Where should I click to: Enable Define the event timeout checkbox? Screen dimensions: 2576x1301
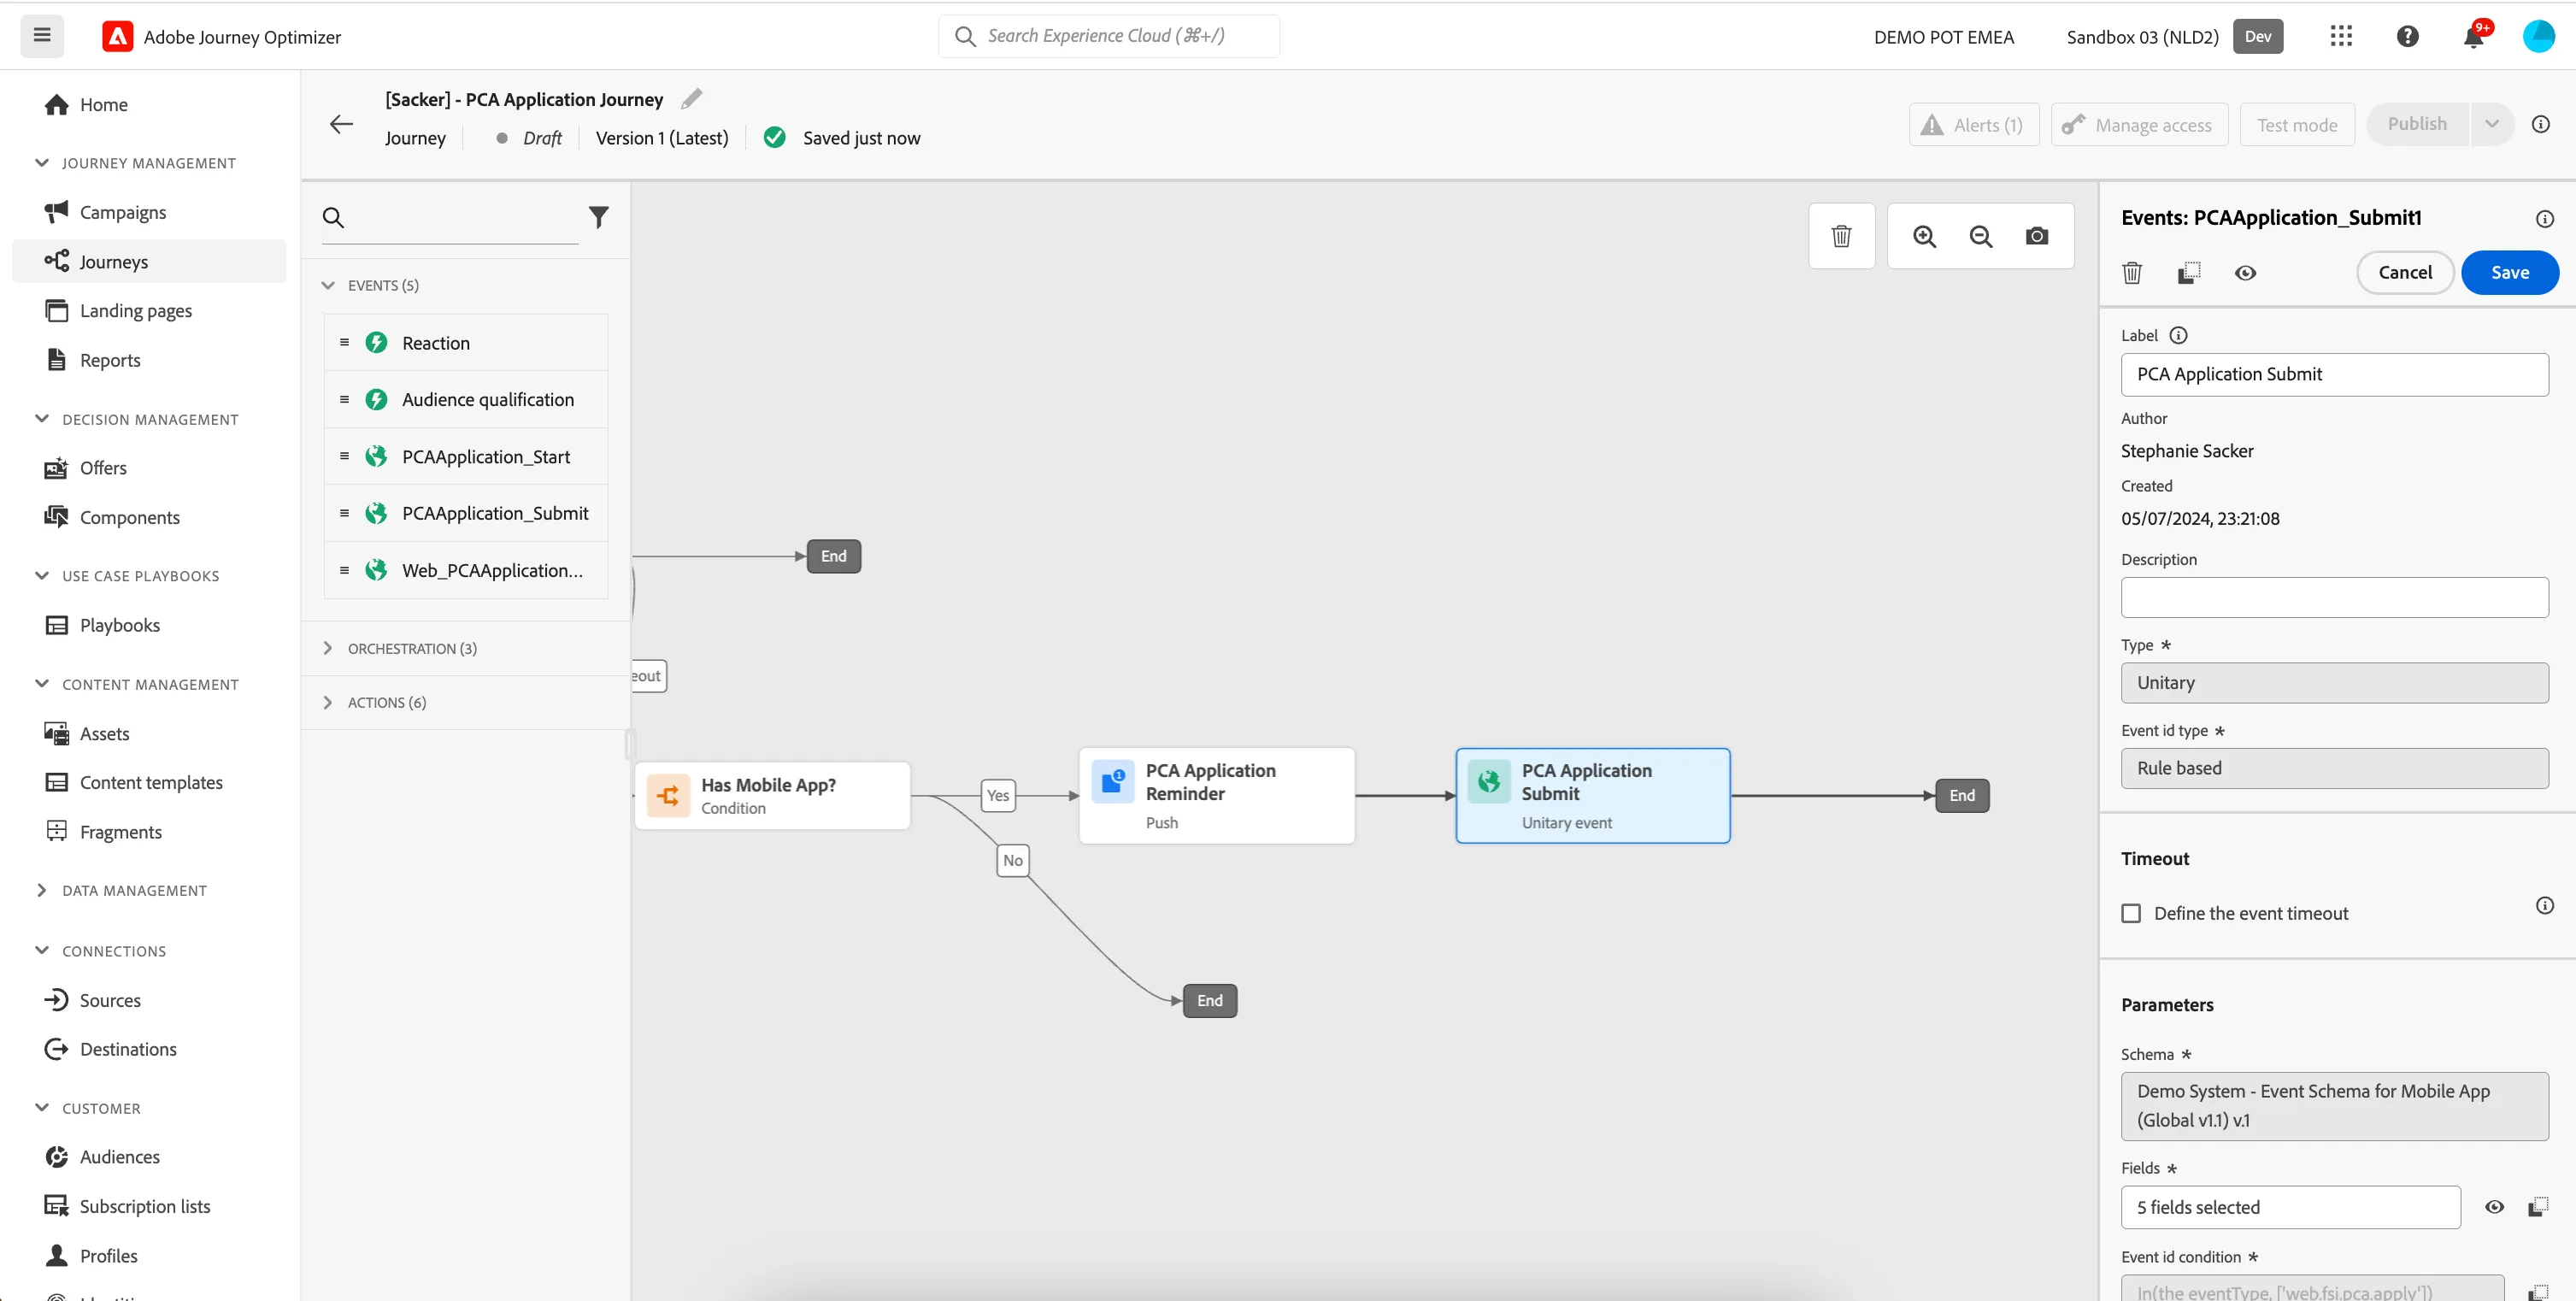click(2132, 913)
